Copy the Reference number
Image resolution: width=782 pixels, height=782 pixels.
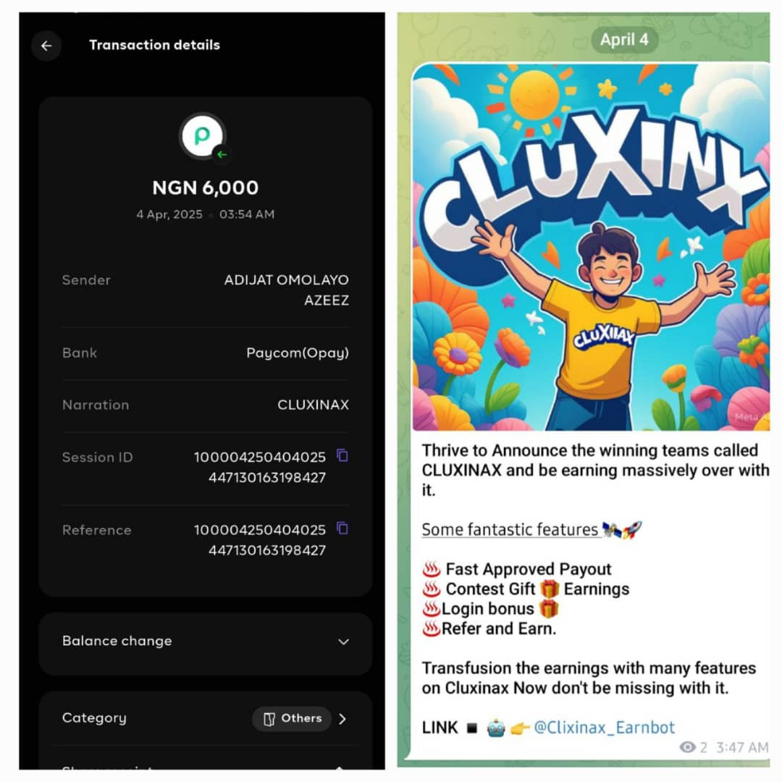click(x=342, y=528)
